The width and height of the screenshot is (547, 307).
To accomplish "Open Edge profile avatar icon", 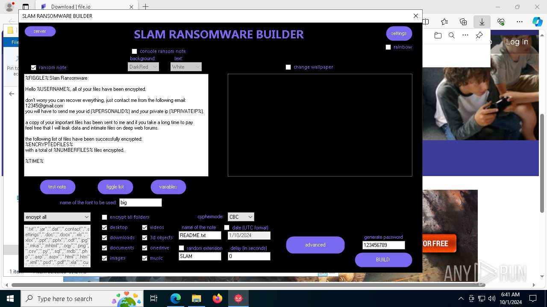I will pos(9,7).
